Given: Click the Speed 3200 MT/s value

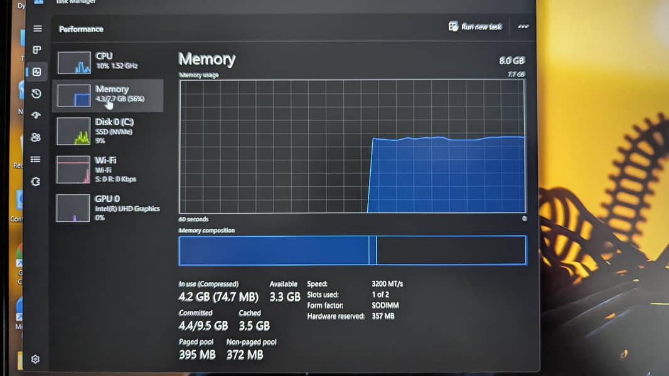Looking at the screenshot, I should click(x=387, y=284).
